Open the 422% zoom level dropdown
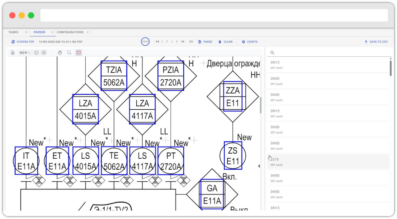 point(25,53)
